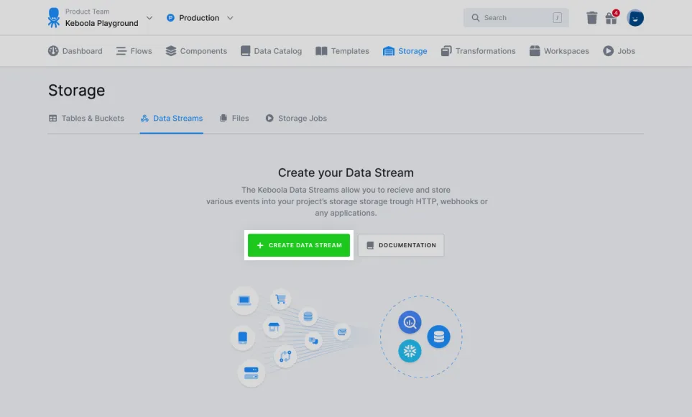Image resolution: width=692 pixels, height=417 pixels.
Task: Select Storage in the navigation
Action: [405, 51]
